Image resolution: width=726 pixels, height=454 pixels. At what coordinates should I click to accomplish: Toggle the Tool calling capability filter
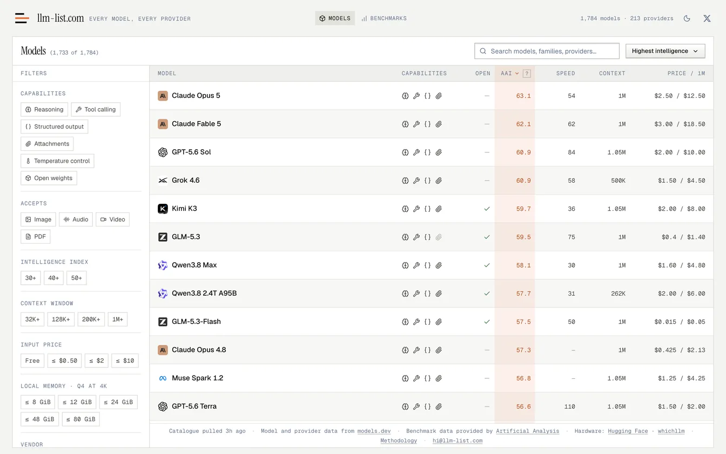click(96, 109)
